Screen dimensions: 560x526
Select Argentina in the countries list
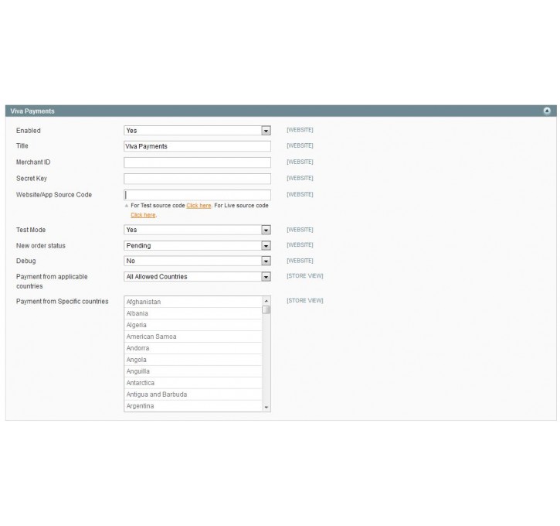coord(193,406)
